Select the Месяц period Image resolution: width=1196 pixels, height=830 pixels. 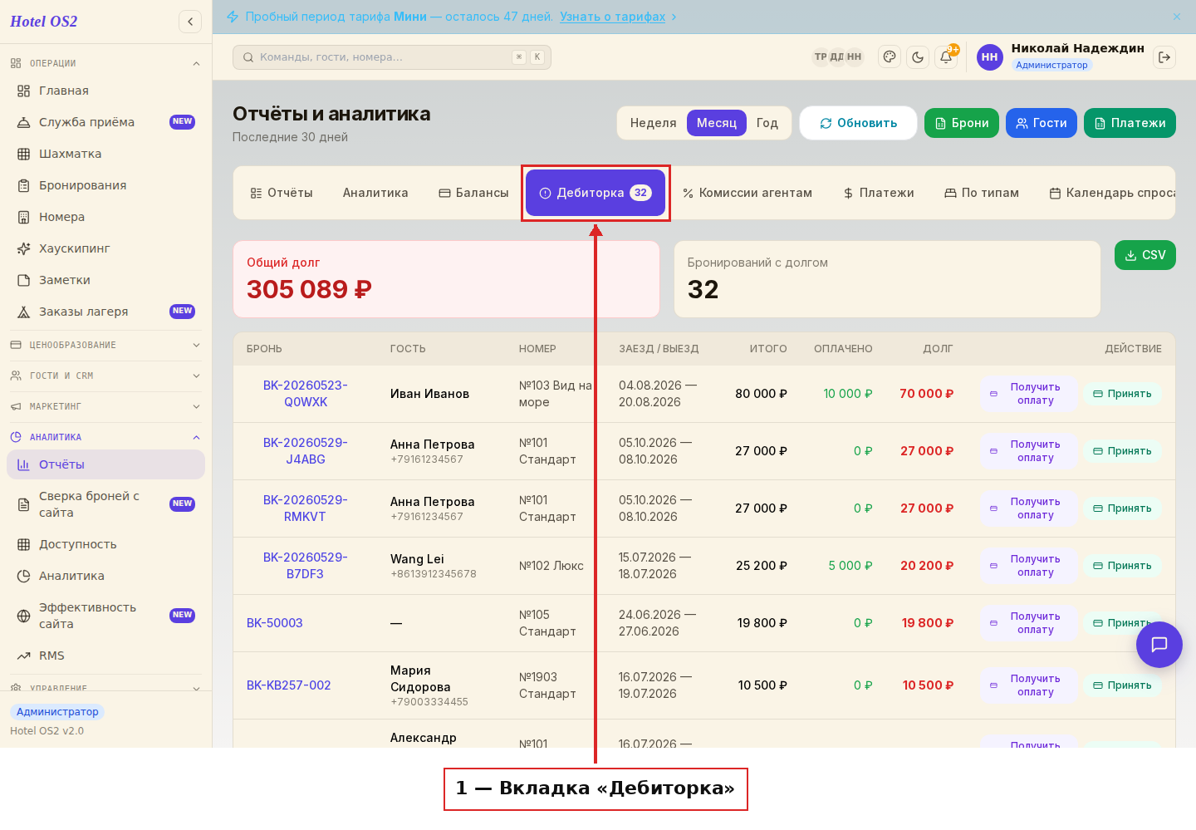pyautogui.click(x=717, y=123)
